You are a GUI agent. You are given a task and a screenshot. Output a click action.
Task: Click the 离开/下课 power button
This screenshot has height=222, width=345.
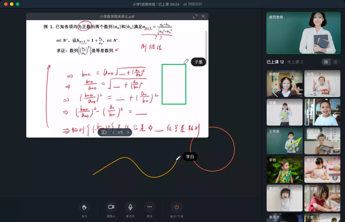coord(176,207)
